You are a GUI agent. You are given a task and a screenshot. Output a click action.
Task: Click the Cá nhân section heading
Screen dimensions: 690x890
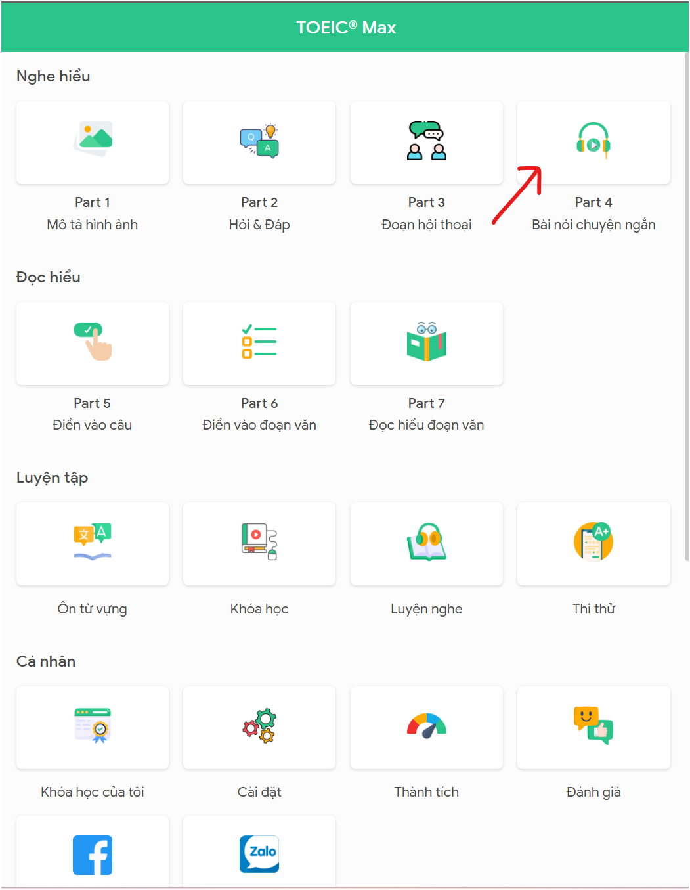click(x=46, y=661)
